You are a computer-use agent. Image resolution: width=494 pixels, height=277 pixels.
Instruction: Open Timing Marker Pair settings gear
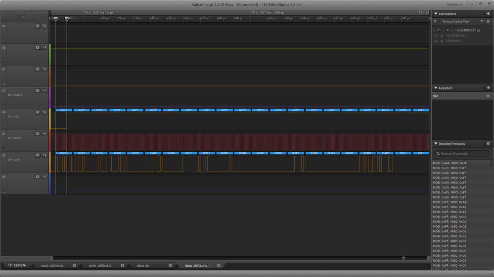tap(488, 21)
